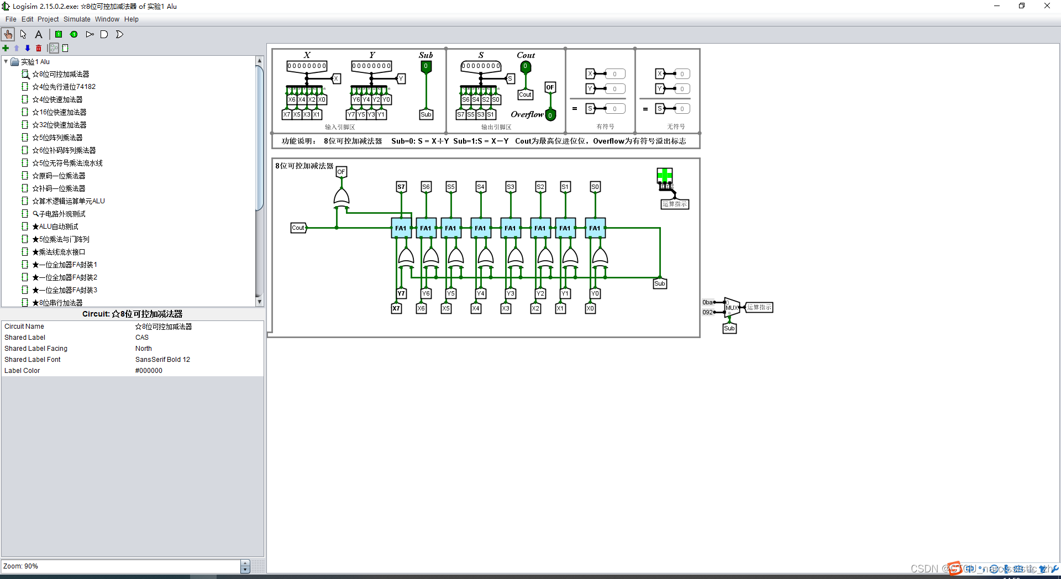Pick the input pin tool
This screenshot has width=1061, height=579.
click(x=59, y=34)
